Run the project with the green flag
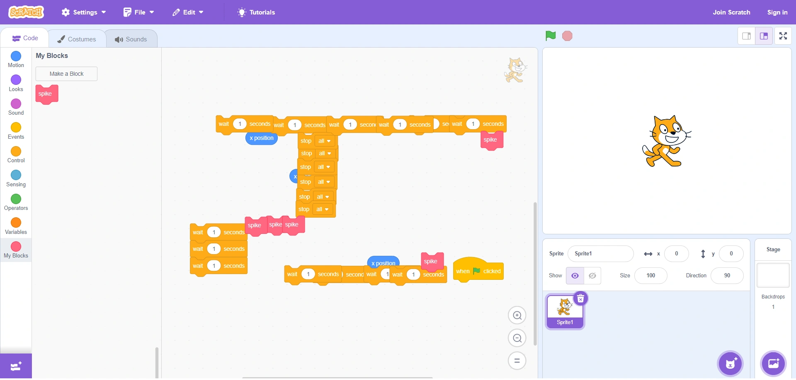The height and width of the screenshot is (380, 796). click(x=550, y=36)
